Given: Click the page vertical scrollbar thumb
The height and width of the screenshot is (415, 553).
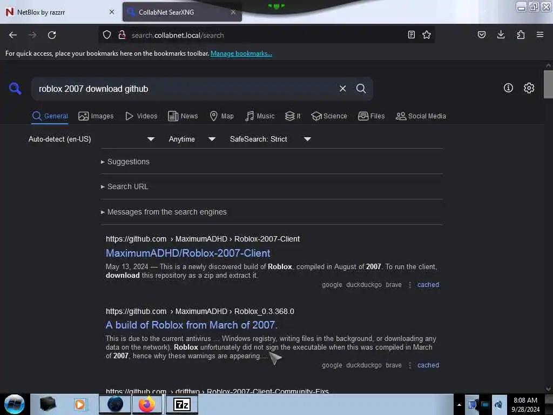Looking at the screenshot, I should pyautogui.click(x=548, y=84).
